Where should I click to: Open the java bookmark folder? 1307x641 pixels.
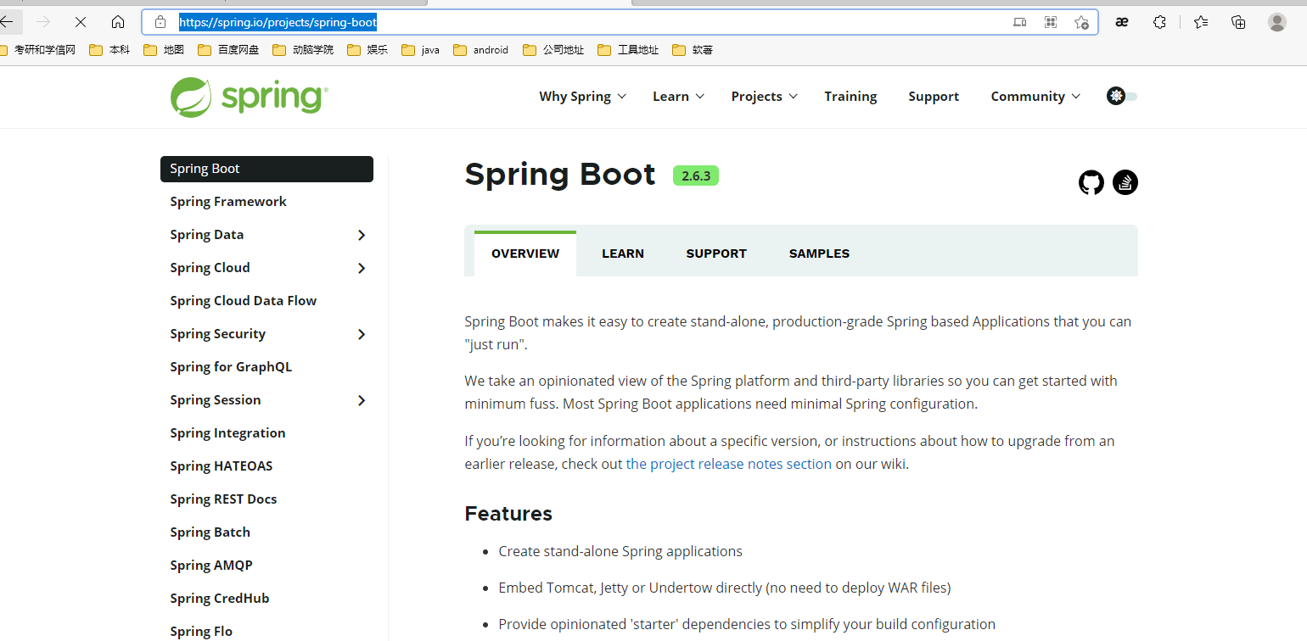click(x=420, y=50)
